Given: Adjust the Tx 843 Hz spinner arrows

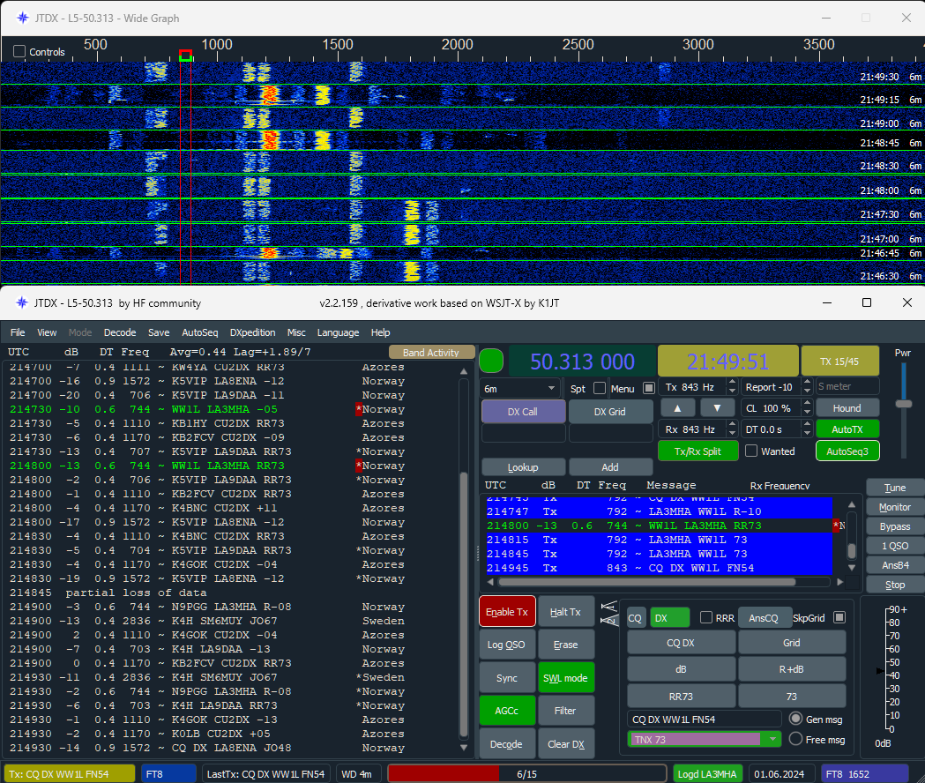Looking at the screenshot, I should click(732, 387).
